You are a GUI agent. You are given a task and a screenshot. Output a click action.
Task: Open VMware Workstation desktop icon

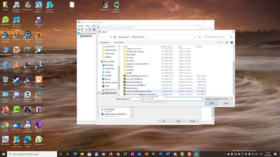pos(38,97)
